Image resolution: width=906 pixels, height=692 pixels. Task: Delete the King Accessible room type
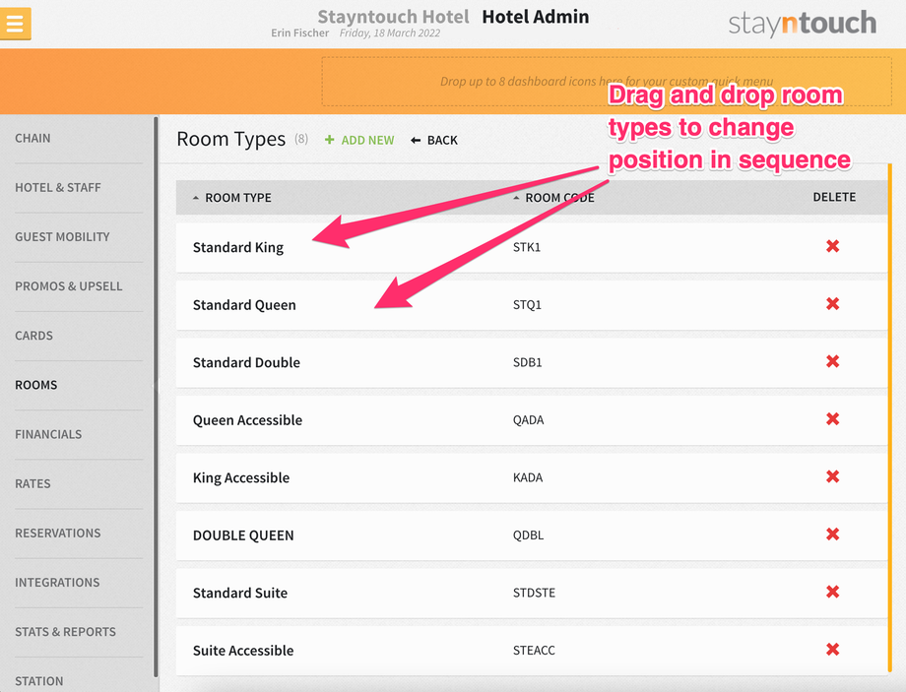tap(832, 476)
